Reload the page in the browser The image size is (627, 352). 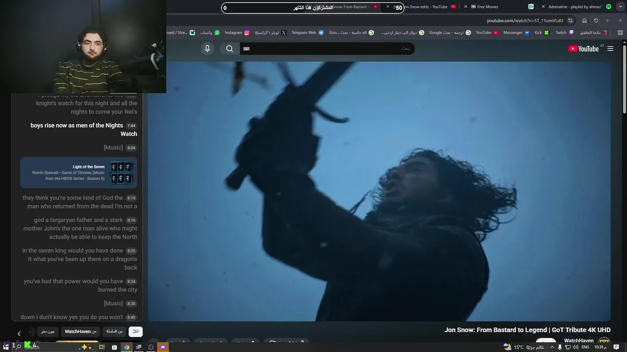coord(596,21)
